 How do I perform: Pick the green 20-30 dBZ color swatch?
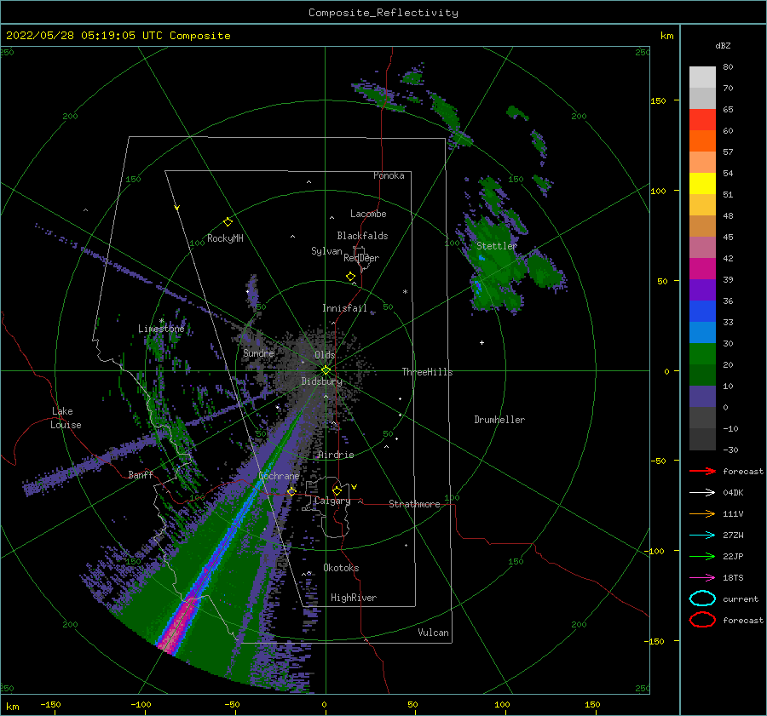click(702, 353)
